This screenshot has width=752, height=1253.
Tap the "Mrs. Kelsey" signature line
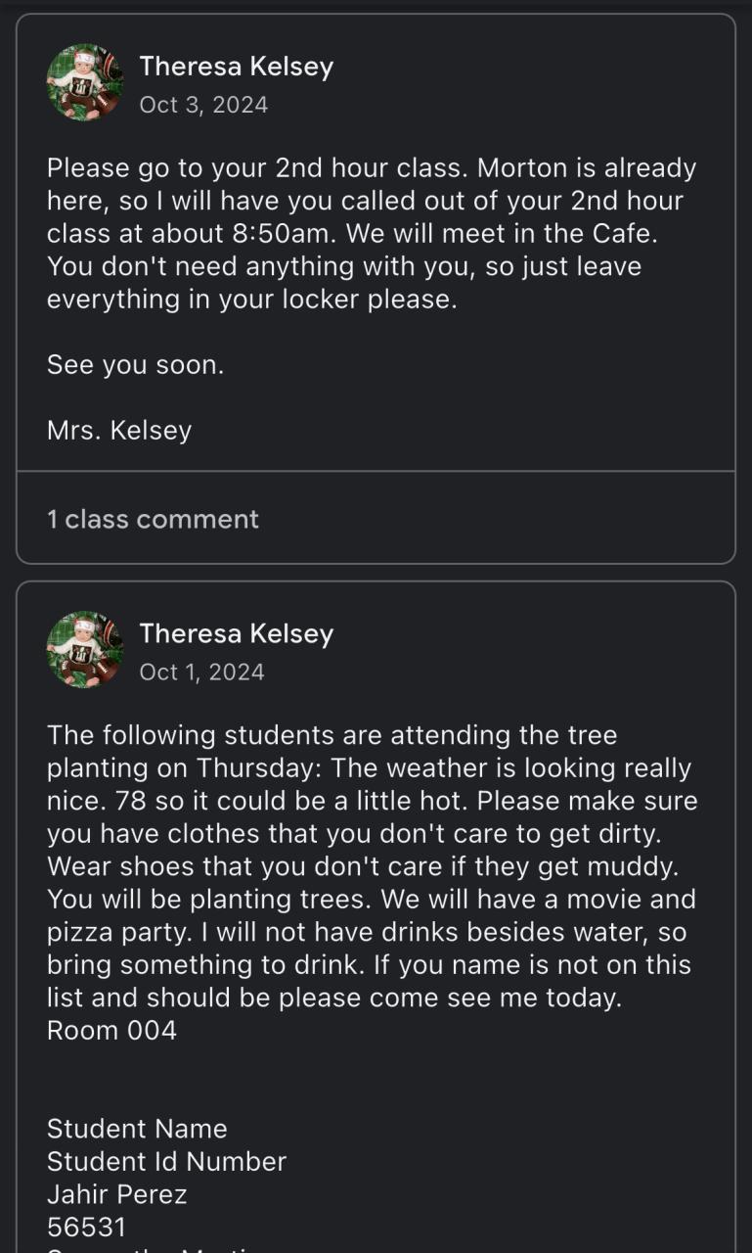pyautogui.click(x=119, y=431)
